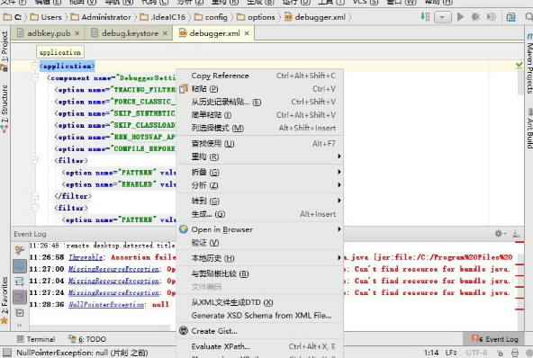
Task: Open the Maven Projects side panel
Action: (529, 63)
